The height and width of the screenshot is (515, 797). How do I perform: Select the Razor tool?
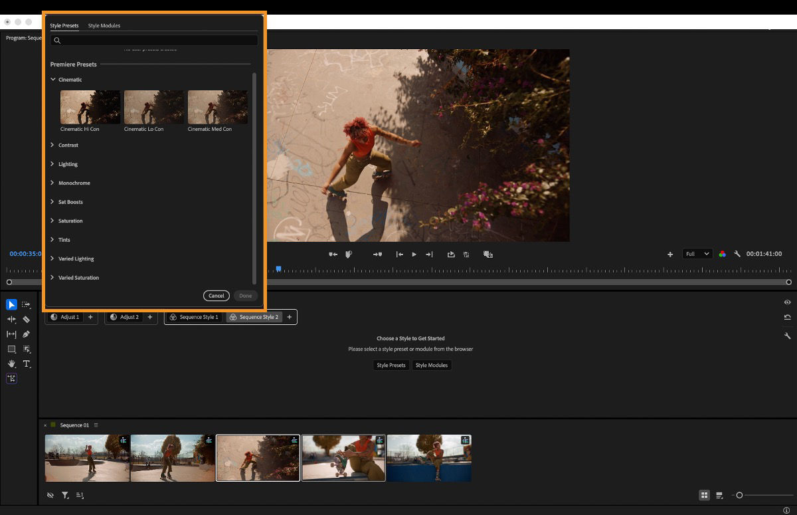[x=27, y=320]
